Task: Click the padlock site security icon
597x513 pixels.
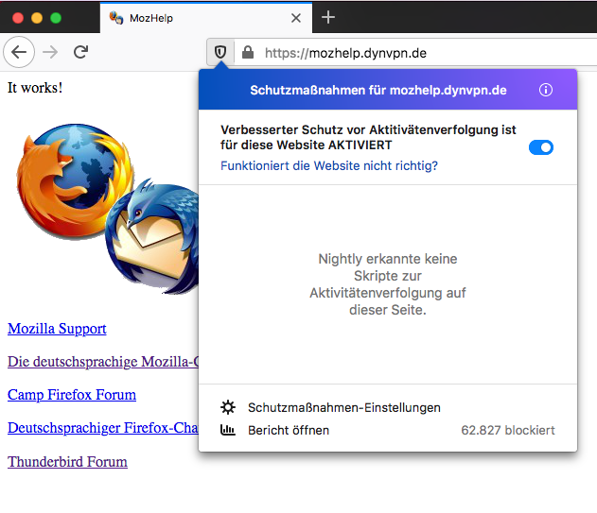Action: tap(248, 52)
